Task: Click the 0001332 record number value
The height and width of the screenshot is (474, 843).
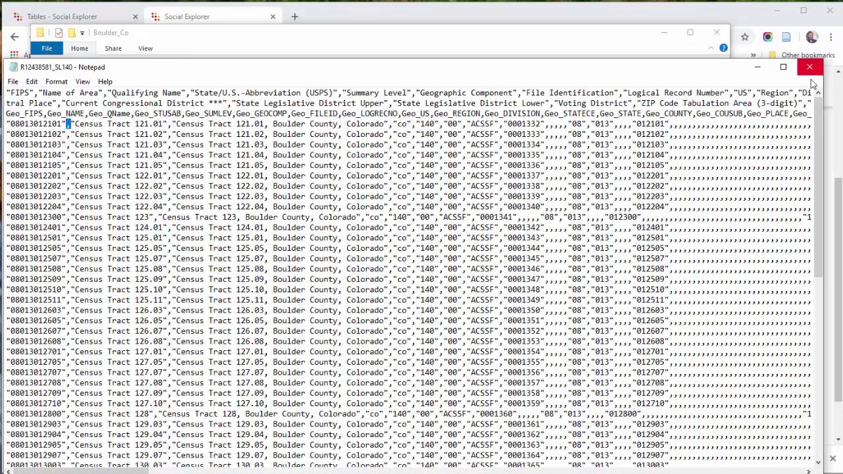Action: pyautogui.click(x=524, y=124)
